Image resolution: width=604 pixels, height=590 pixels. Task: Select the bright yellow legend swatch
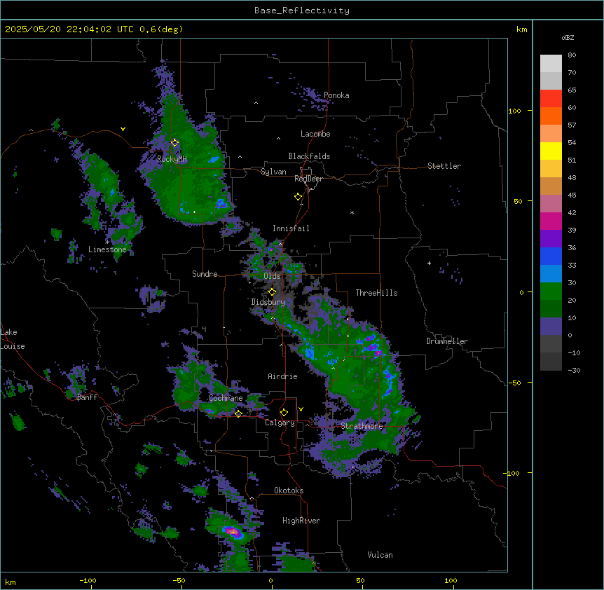(551, 151)
